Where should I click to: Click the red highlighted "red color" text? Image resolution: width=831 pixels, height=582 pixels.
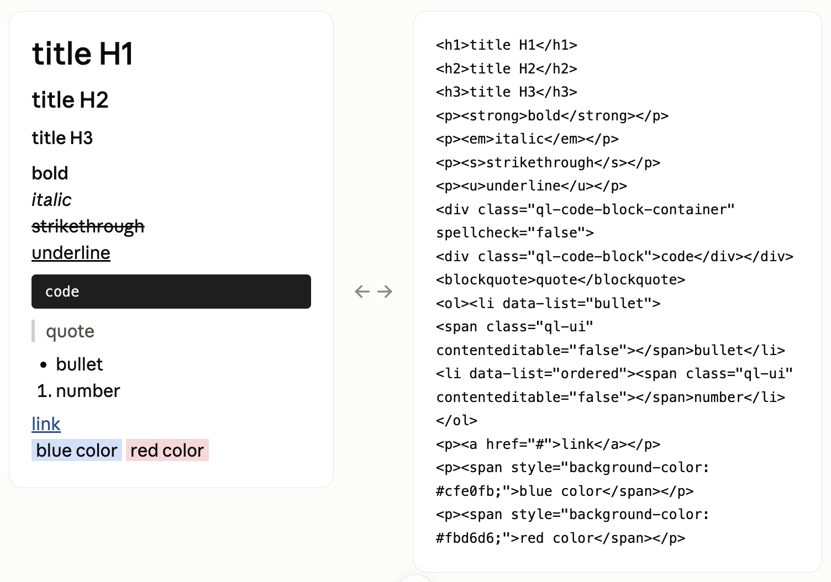(167, 451)
